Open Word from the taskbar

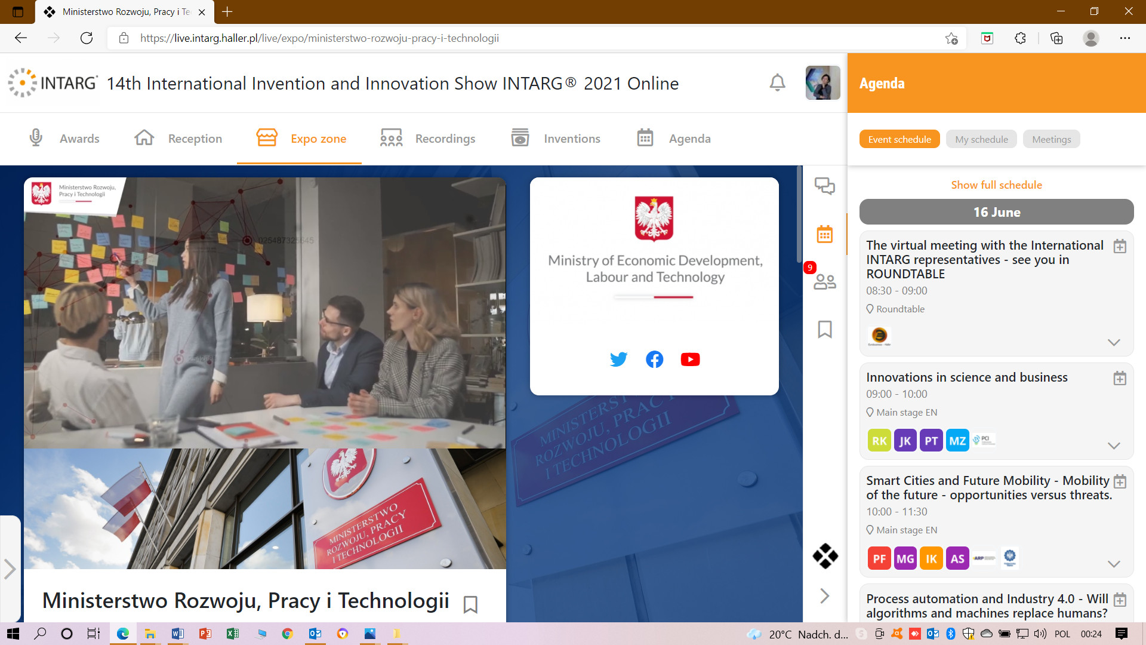[x=177, y=634]
